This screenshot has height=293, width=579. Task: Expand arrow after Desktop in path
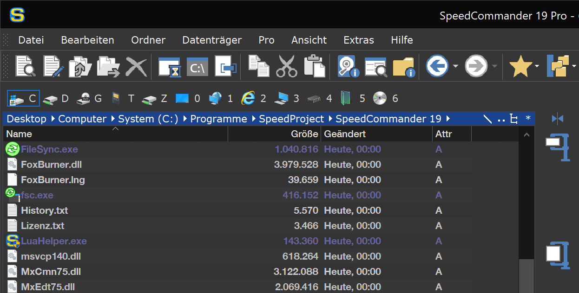(52, 119)
